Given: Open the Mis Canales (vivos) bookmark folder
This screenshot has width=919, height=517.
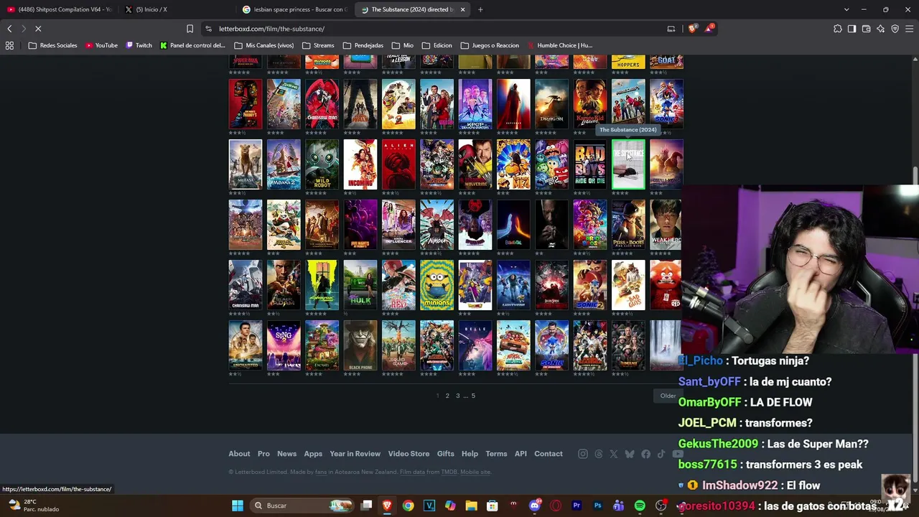Looking at the screenshot, I should click(x=263, y=45).
